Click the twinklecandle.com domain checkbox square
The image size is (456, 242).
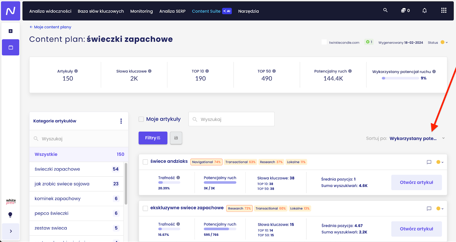[324, 42]
